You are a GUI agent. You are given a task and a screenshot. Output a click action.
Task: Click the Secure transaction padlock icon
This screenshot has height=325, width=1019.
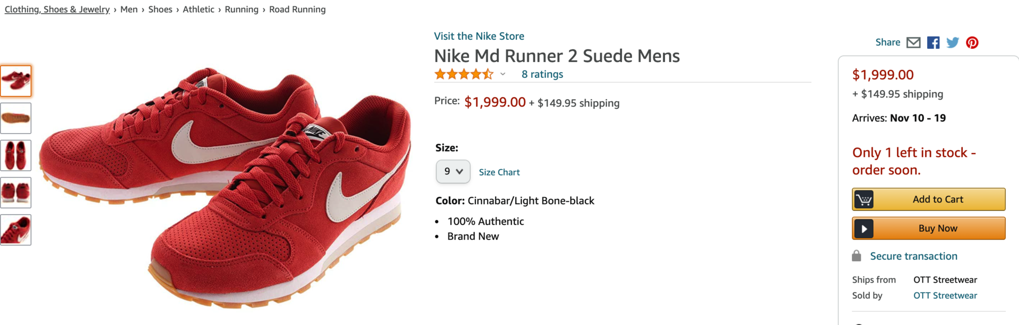[857, 256]
